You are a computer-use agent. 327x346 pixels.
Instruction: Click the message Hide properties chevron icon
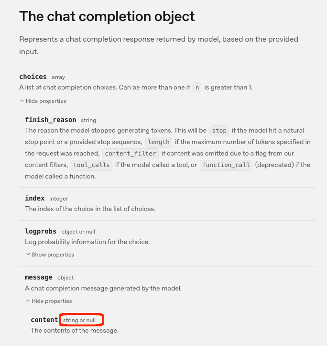(x=28, y=301)
